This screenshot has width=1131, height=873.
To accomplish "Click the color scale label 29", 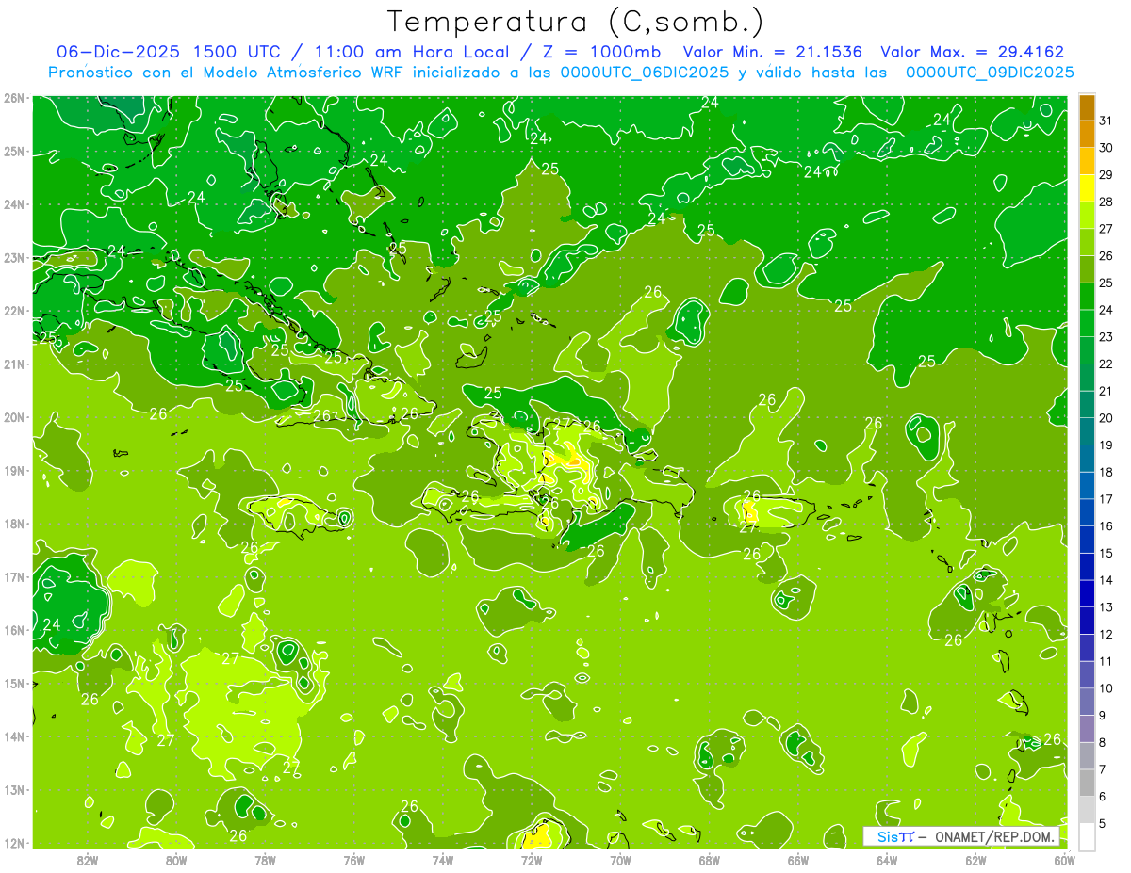I will click(1106, 174).
